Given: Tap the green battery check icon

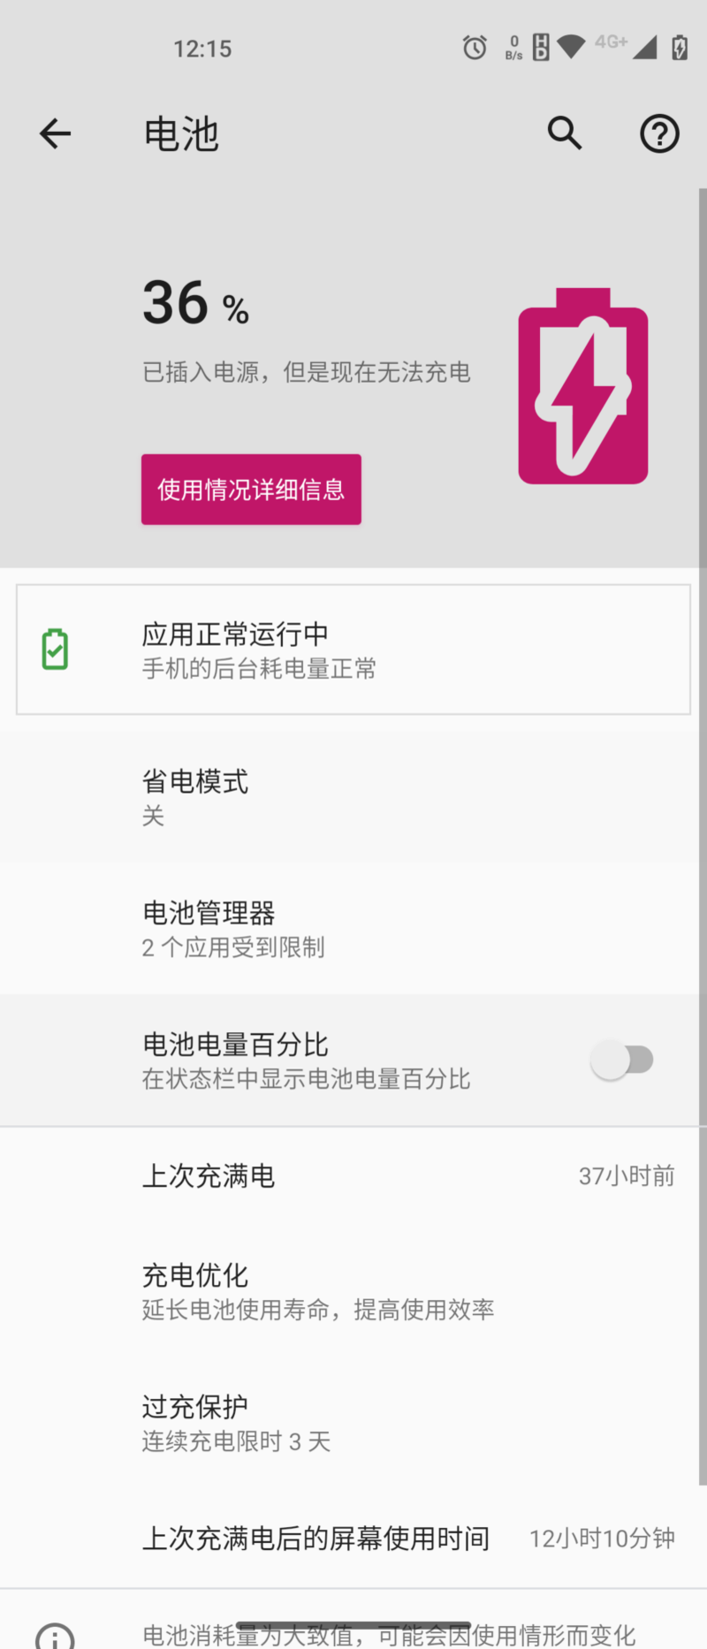Looking at the screenshot, I should tap(55, 649).
